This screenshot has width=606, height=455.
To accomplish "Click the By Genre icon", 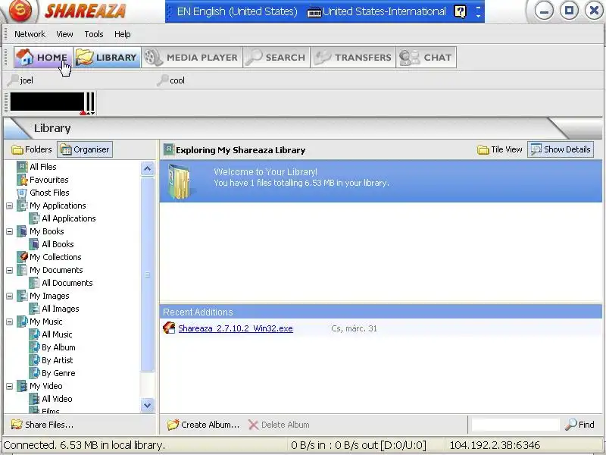I will point(35,373).
